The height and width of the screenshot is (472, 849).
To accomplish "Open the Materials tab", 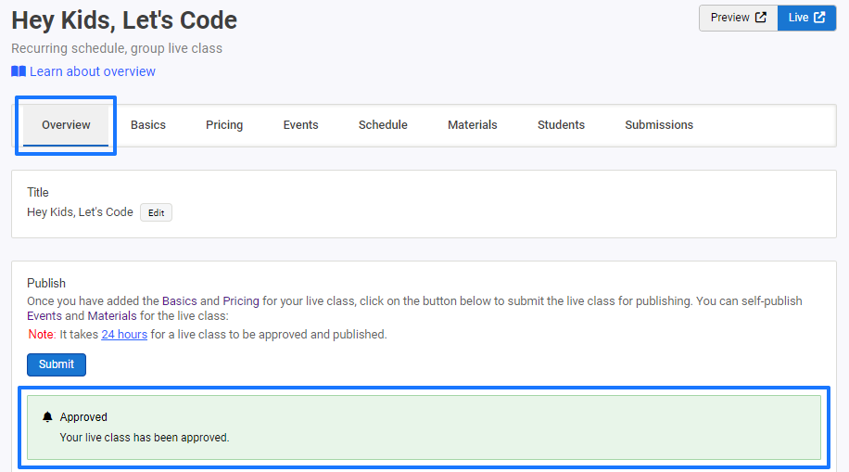I will [472, 125].
